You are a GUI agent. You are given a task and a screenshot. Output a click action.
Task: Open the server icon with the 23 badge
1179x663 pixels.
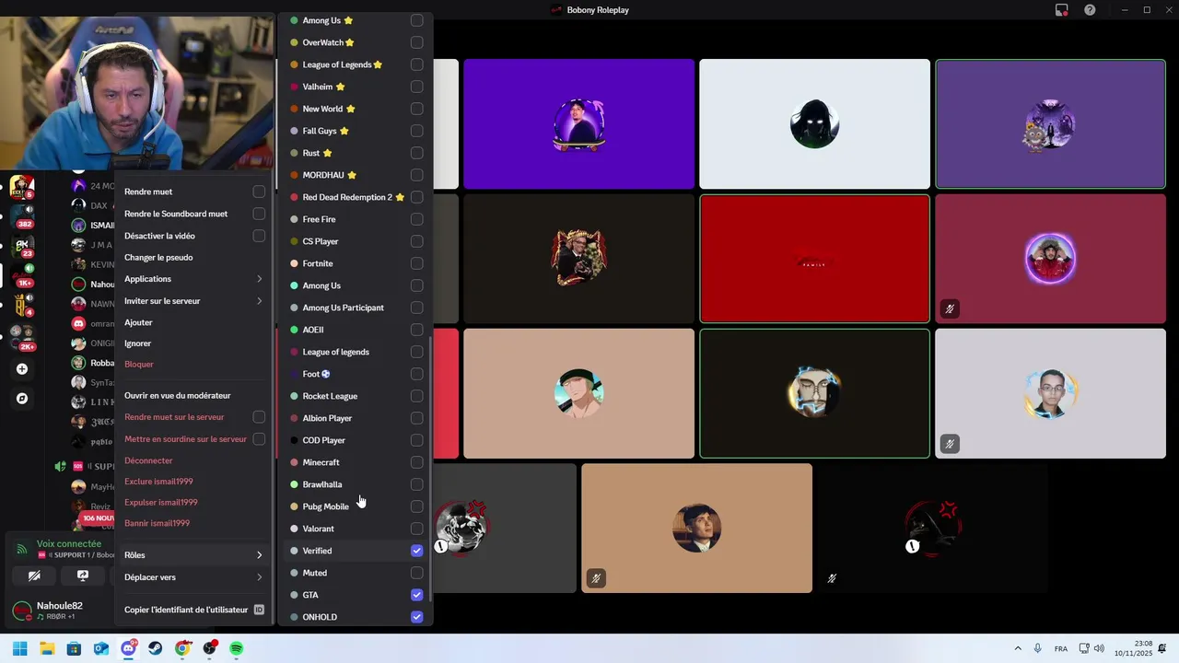[x=22, y=245]
